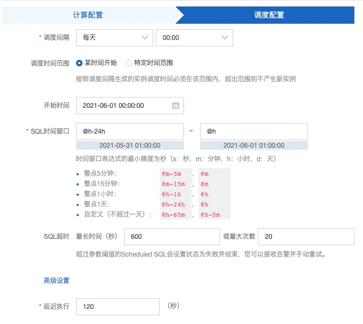The height and width of the screenshot is (324, 363).
Task: Click the 整点1天 example label
Action: [x=97, y=204]
